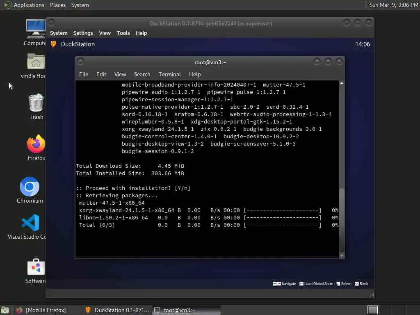Click terminal scrollbar up arrow
This screenshot has height=315, width=420.
[x=342, y=83]
